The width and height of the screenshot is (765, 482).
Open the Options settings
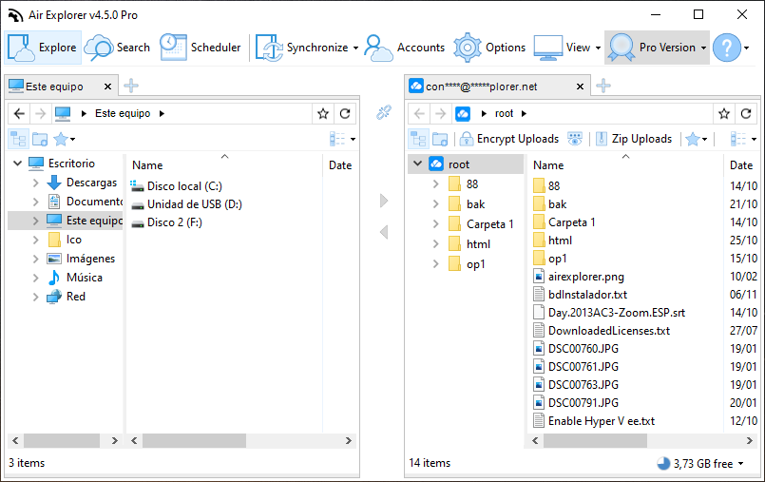(x=489, y=48)
